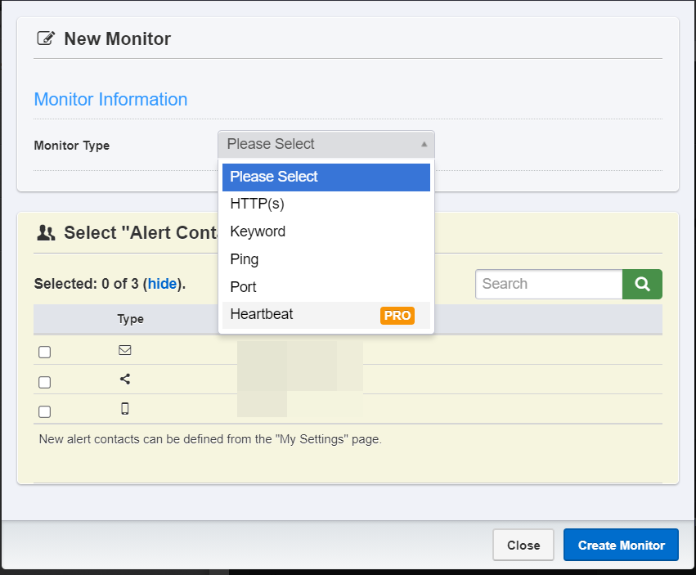
Task: Click the email envelope contact type icon
Action: coord(125,350)
